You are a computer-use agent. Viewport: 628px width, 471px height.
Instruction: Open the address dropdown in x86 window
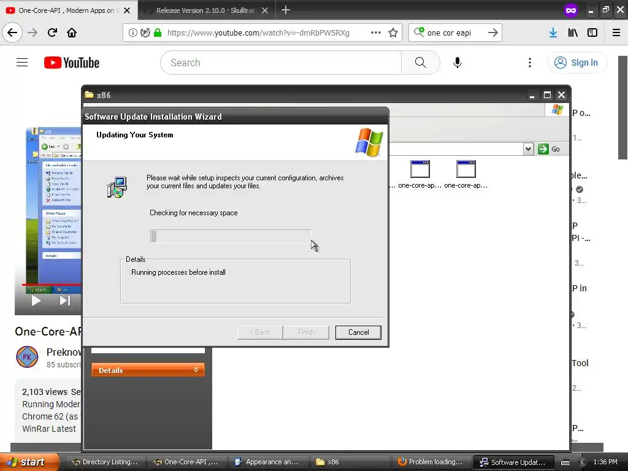click(528, 149)
